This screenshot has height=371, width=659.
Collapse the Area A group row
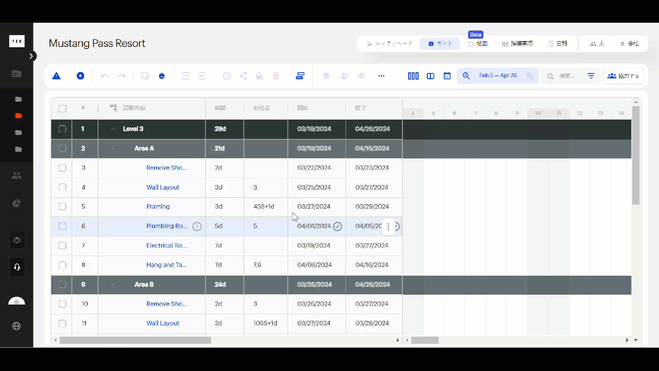(113, 148)
